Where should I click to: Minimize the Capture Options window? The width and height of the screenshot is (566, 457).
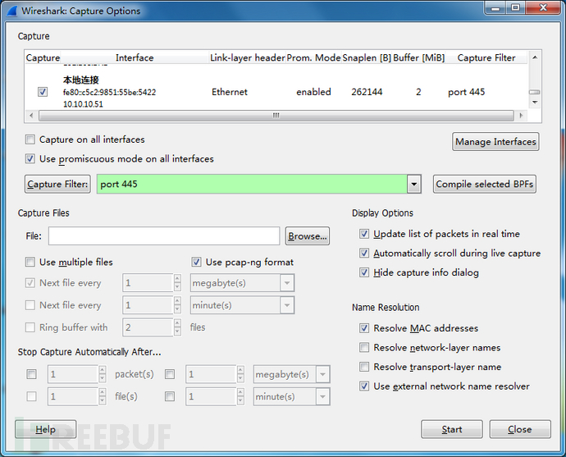495,8
